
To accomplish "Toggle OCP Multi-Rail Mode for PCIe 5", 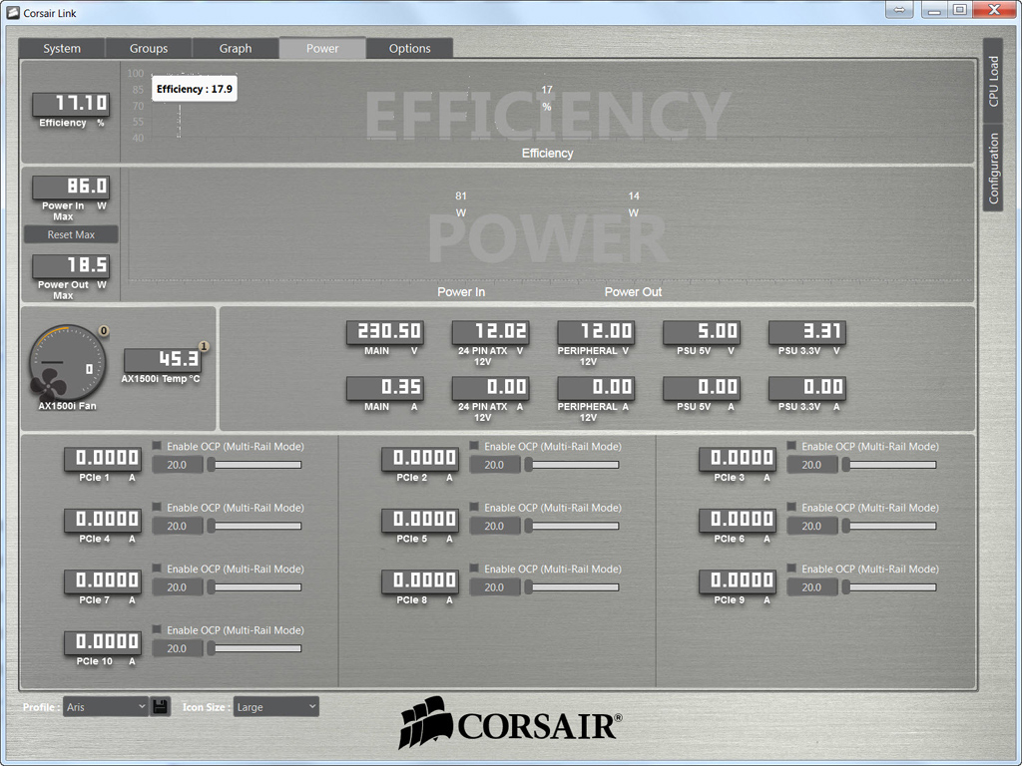I will tap(474, 507).
